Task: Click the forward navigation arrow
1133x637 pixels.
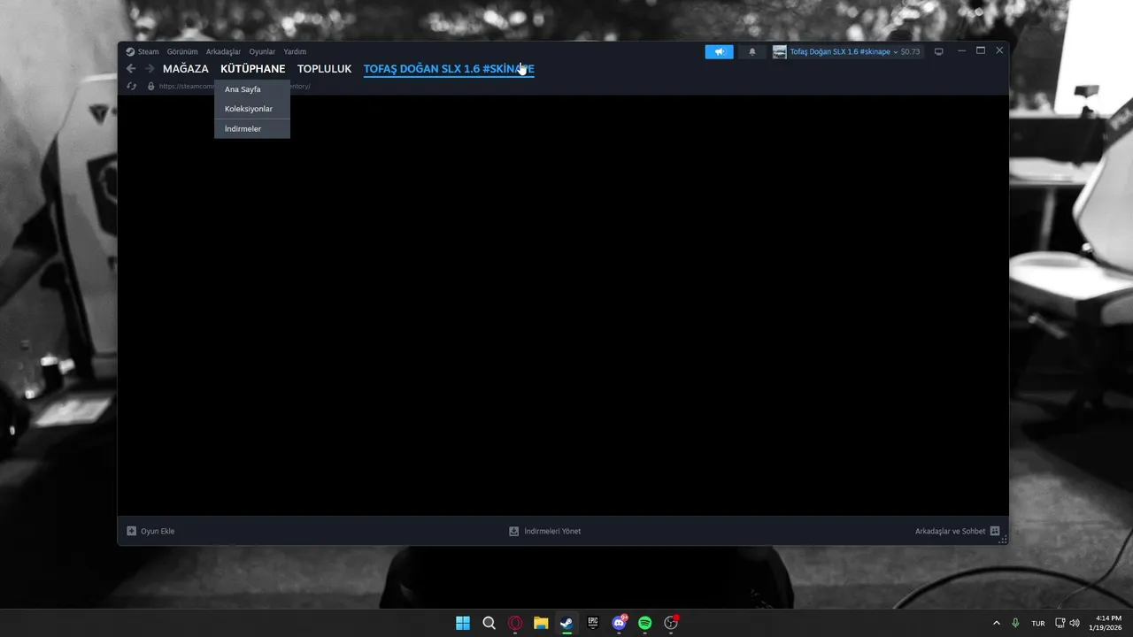Action: pyautogui.click(x=150, y=69)
